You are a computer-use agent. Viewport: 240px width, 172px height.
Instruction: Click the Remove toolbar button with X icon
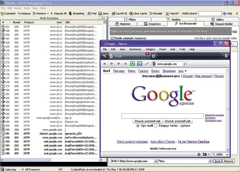[x=39, y=13]
